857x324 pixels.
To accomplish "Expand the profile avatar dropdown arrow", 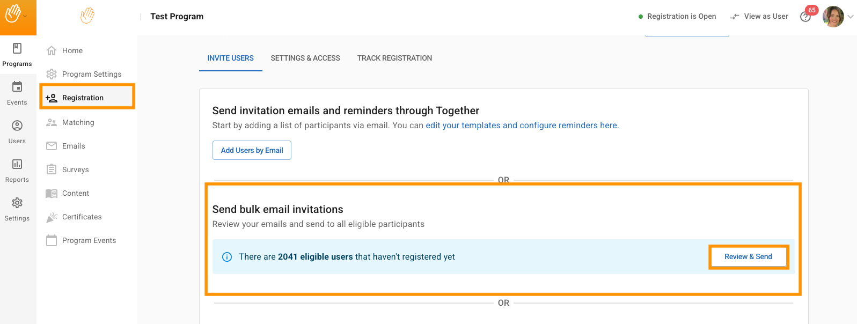I will click(x=851, y=17).
